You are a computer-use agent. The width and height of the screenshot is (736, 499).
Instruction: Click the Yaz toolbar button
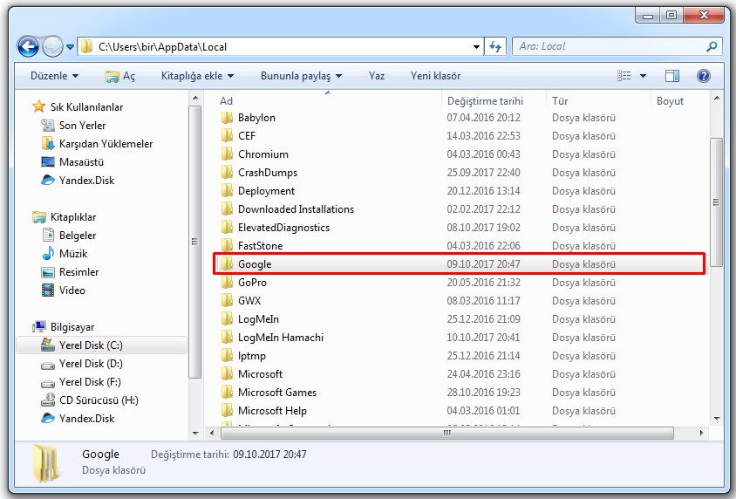pyautogui.click(x=377, y=76)
